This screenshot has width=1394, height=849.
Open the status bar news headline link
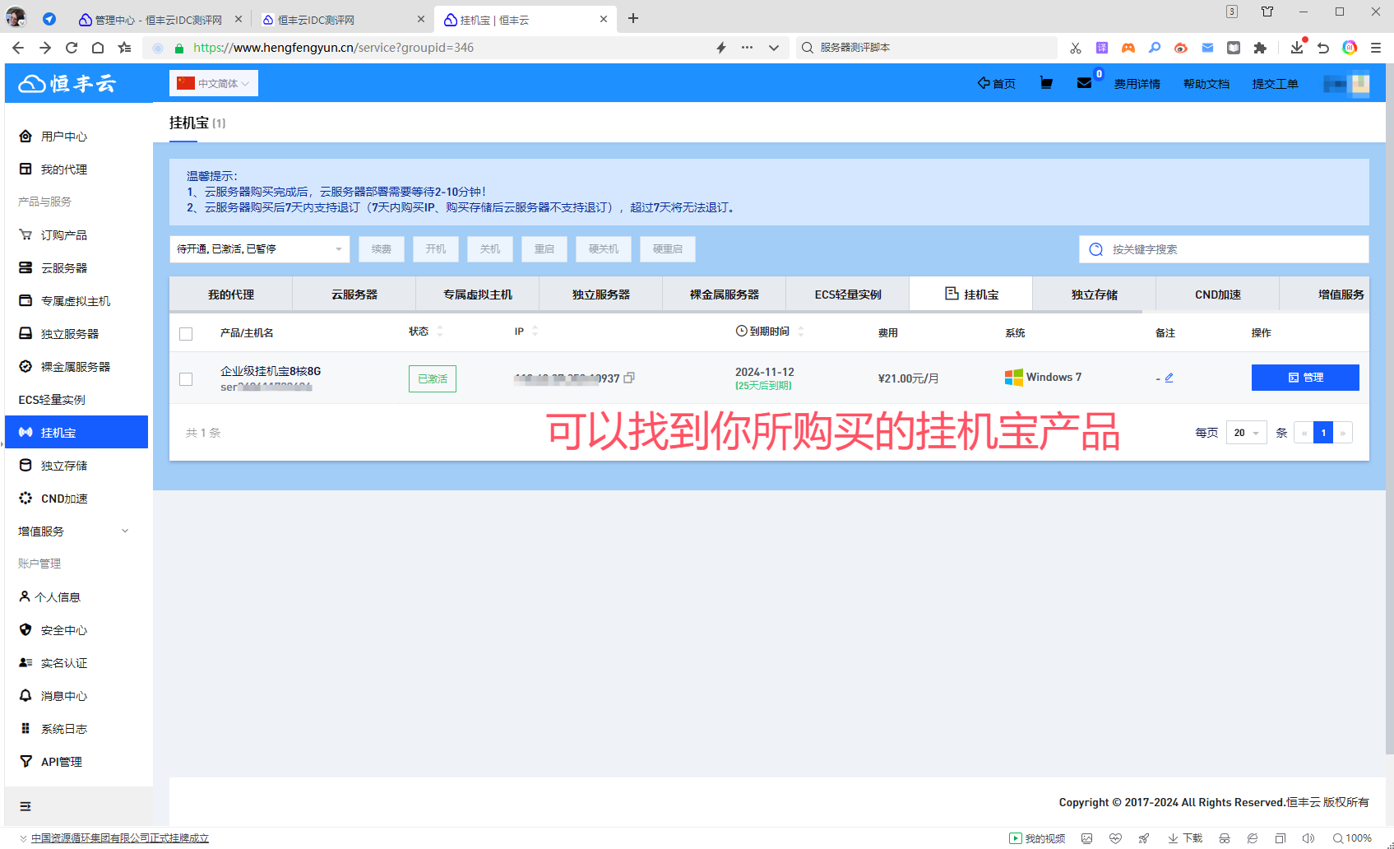tap(120, 838)
